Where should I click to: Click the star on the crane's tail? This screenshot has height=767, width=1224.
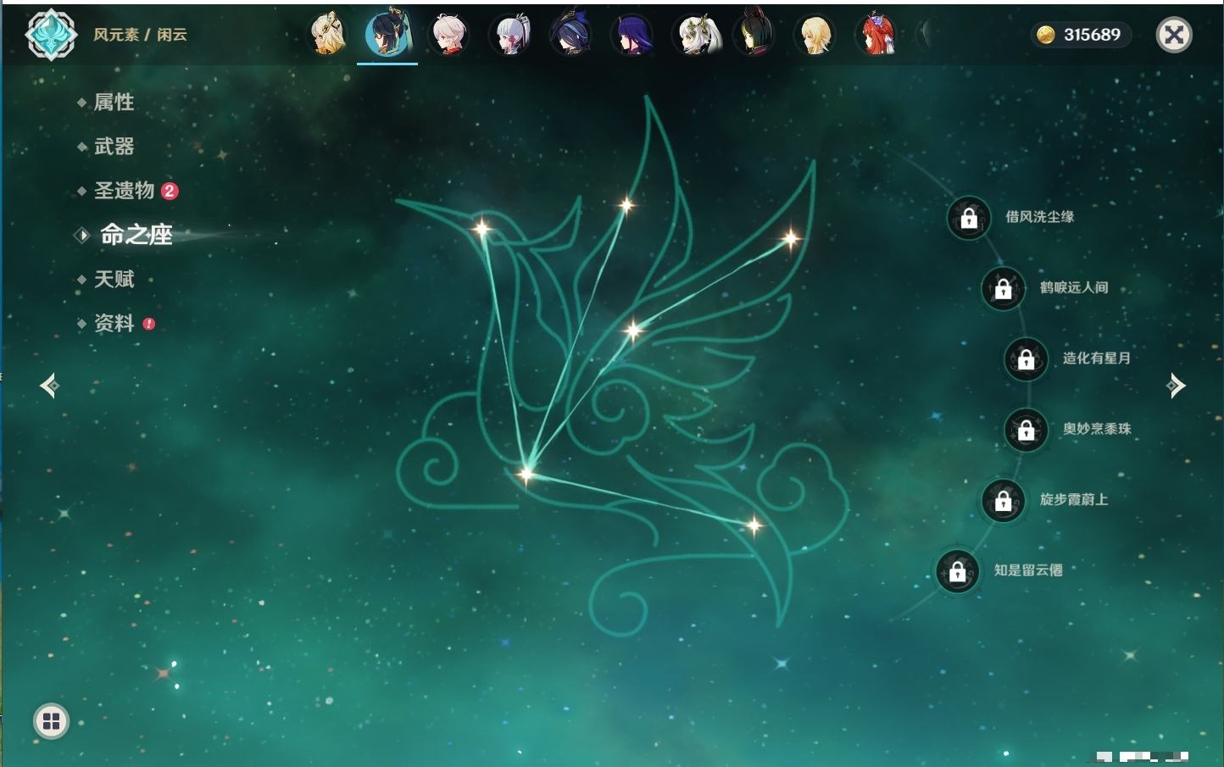(x=754, y=526)
